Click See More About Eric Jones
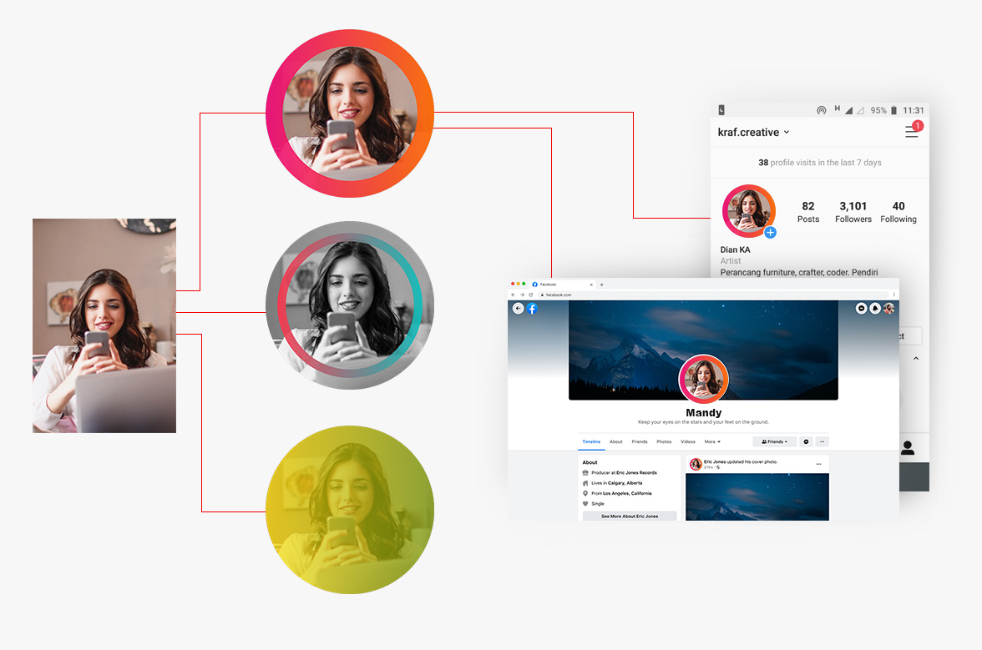 click(x=630, y=516)
